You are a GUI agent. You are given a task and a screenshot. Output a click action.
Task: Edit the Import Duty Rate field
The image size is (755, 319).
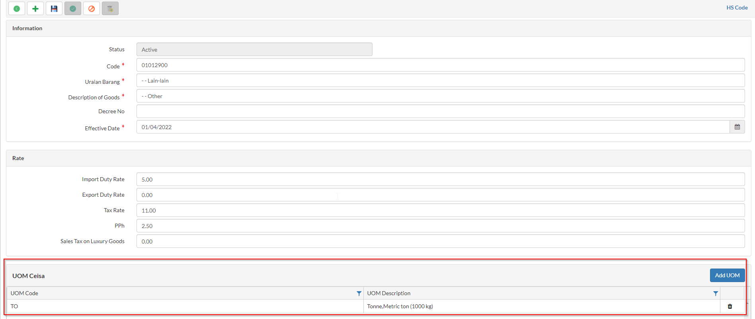440,180
